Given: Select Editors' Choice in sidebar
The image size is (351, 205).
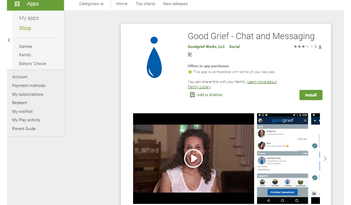Looking at the screenshot, I should [33, 64].
